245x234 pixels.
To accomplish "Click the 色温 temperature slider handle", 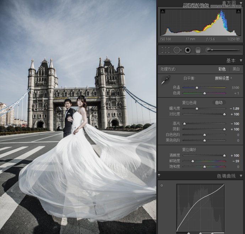I will [197, 88].
